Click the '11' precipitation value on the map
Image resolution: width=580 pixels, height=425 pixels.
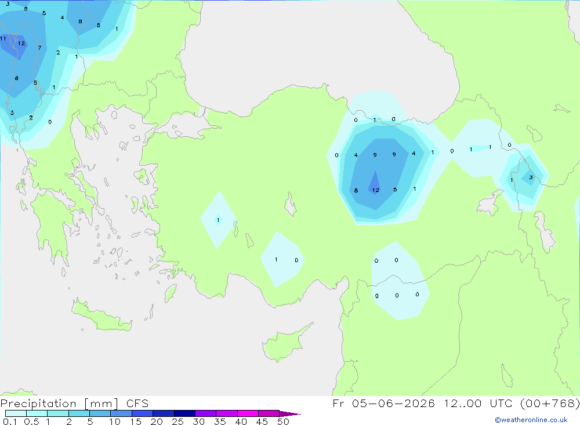3,38
